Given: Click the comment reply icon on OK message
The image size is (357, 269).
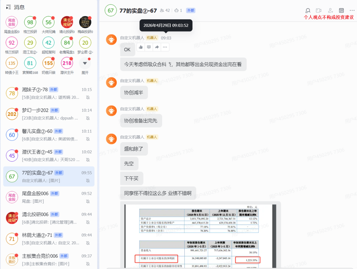Looking at the screenshot, I should 149,47.
